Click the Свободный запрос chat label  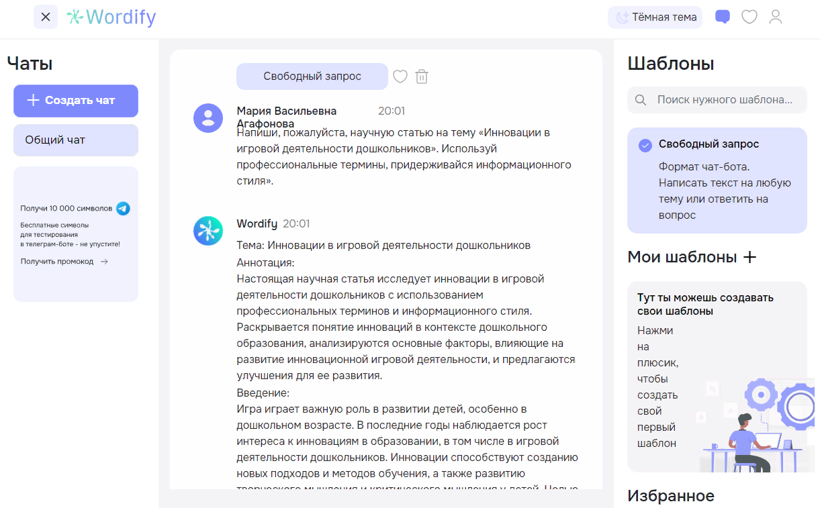(x=312, y=77)
